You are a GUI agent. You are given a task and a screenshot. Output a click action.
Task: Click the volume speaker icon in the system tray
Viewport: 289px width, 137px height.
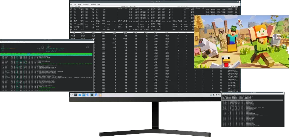[219, 95]
